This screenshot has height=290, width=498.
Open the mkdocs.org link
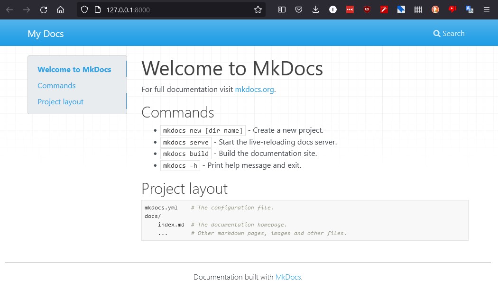click(x=254, y=89)
